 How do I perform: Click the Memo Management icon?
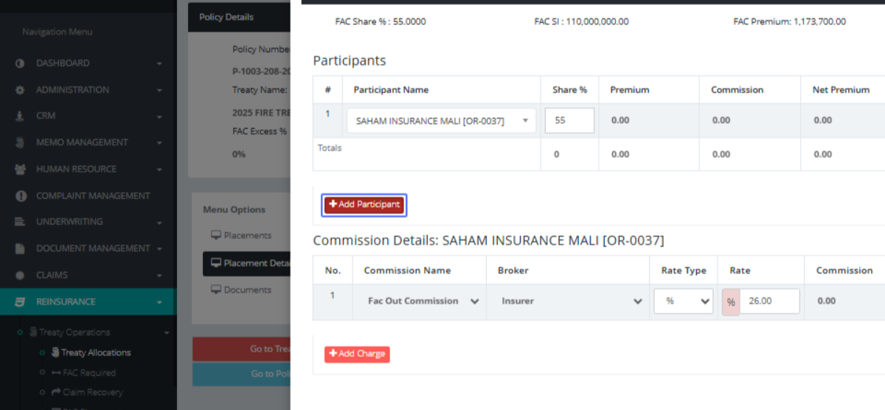tap(20, 142)
